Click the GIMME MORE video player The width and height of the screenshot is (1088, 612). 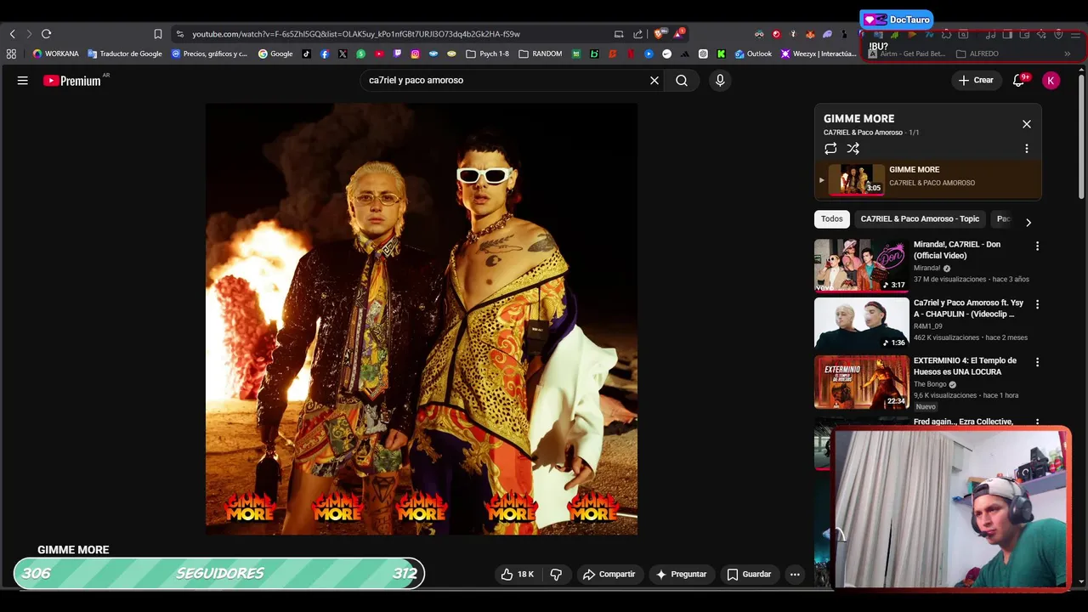422,320
